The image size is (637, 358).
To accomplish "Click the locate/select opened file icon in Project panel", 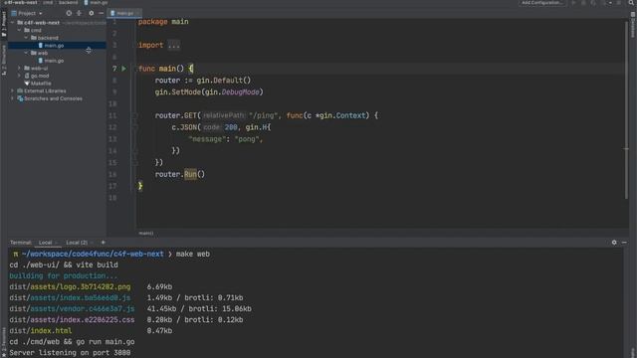I will point(69,13).
